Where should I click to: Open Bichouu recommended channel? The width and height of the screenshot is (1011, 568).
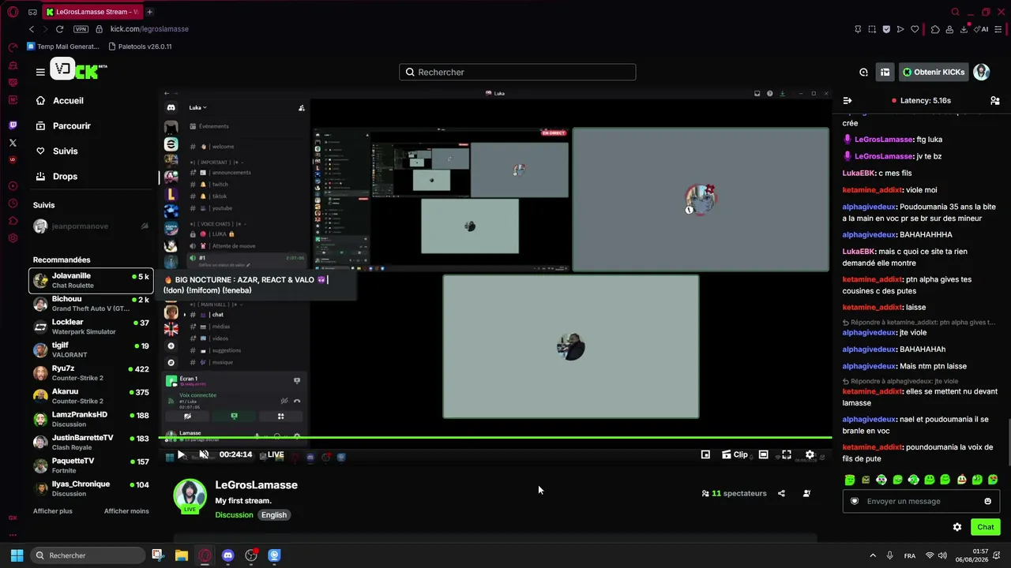click(x=91, y=304)
